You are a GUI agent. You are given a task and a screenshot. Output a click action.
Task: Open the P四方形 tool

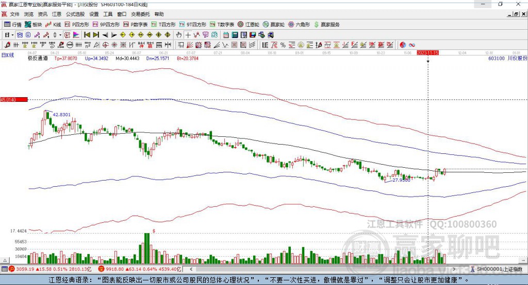click(77, 25)
